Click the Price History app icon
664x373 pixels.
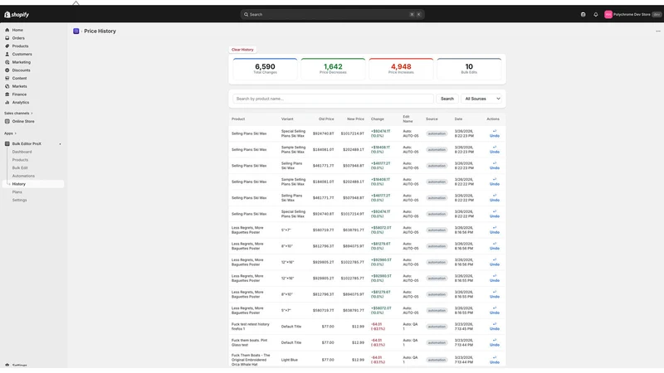[76, 31]
